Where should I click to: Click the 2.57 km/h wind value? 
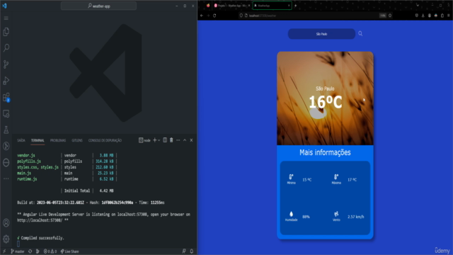click(355, 217)
